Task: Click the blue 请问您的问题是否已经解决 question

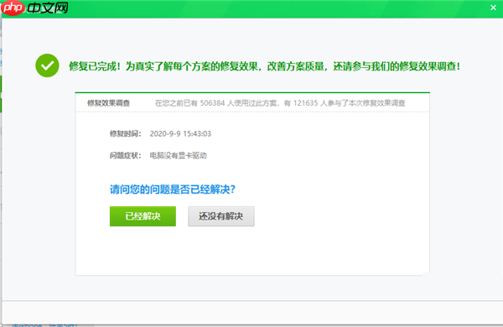Action: pyautogui.click(x=173, y=189)
